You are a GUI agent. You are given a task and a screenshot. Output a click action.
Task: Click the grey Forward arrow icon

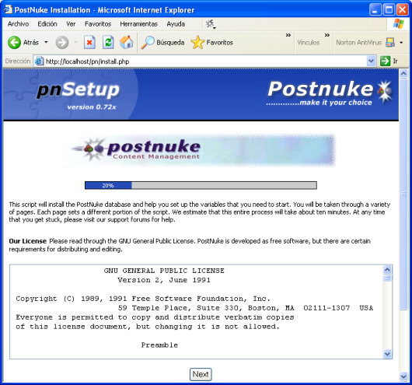point(62,42)
